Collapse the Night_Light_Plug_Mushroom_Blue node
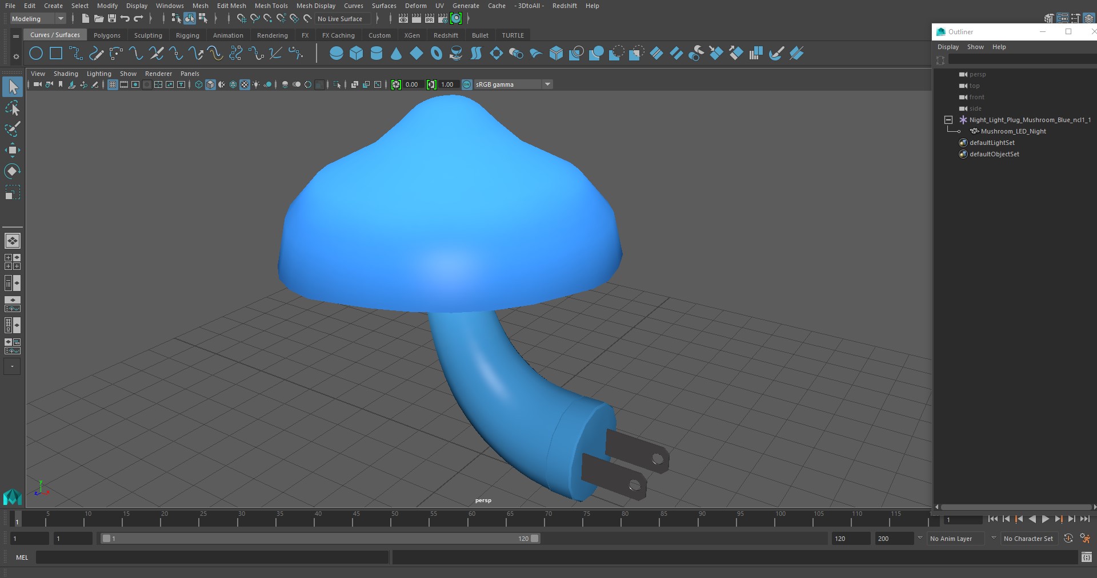Viewport: 1097px width, 578px height. [948, 120]
